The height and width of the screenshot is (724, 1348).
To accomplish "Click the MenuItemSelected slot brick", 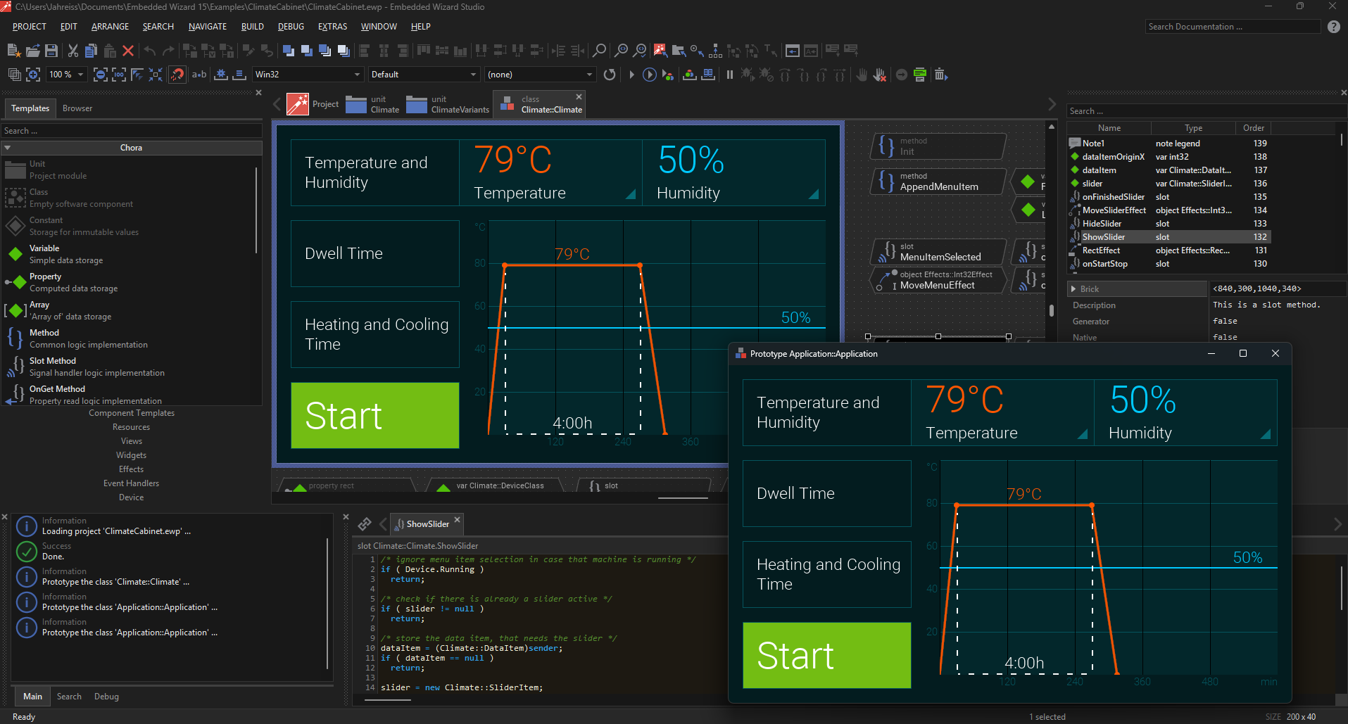I will 939,252.
